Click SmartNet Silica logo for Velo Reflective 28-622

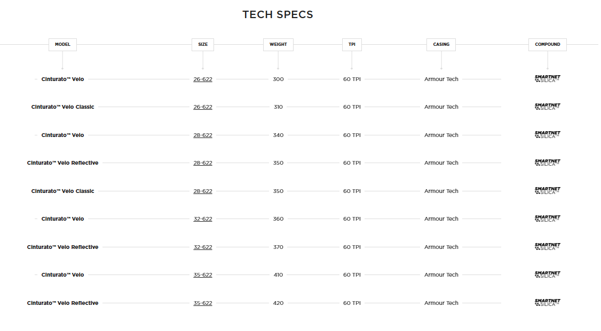point(547,163)
